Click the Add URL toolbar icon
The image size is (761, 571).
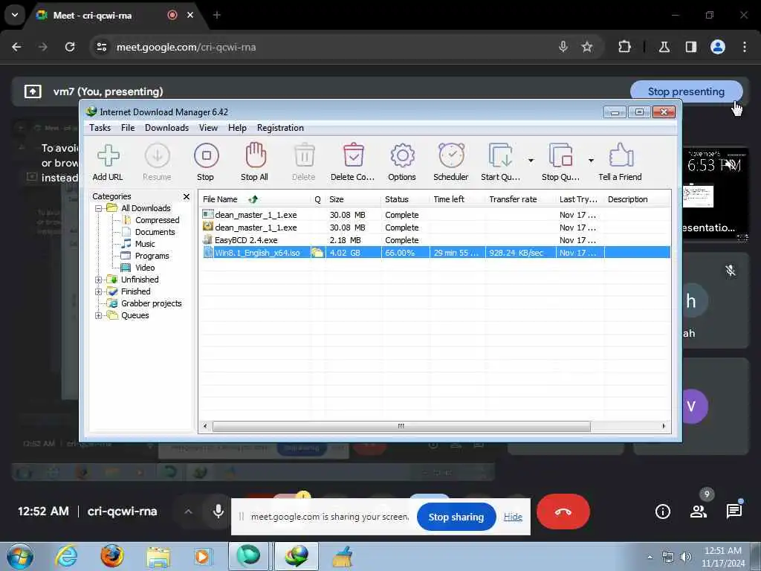pyautogui.click(x=108, y=161)
